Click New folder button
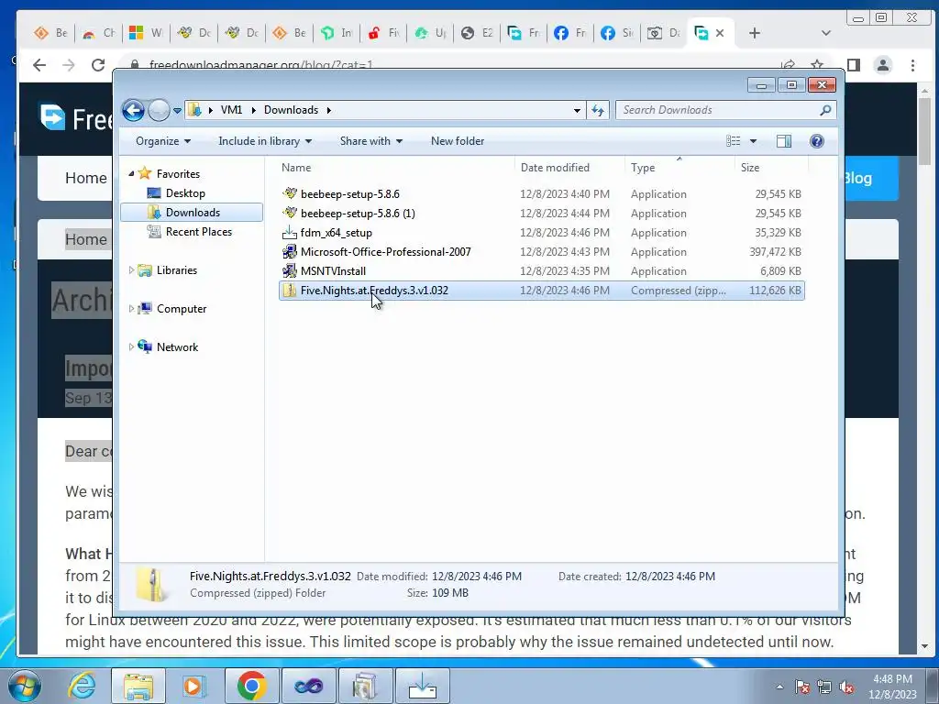This screenshot has width=939, height=704. click(x=458, y=141)
